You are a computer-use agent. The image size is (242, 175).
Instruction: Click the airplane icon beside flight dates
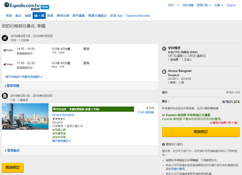pyautogui.click(x=5, y=38)
